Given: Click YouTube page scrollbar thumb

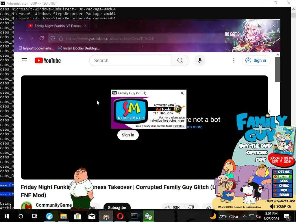Looking at the screenshot, I should tap(277, 69).
